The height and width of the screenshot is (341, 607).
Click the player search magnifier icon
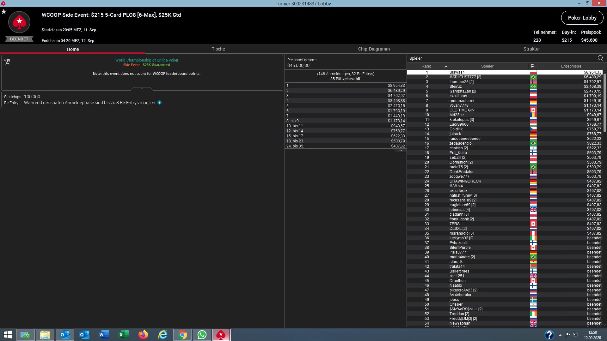coord(600,58)
